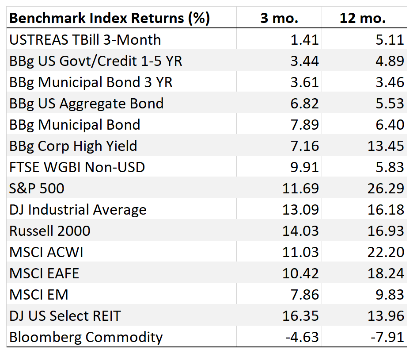Click the Russell 2000 3-month value 14.03
The height and width of the screenshot is (354, 417).
point(300,231)
